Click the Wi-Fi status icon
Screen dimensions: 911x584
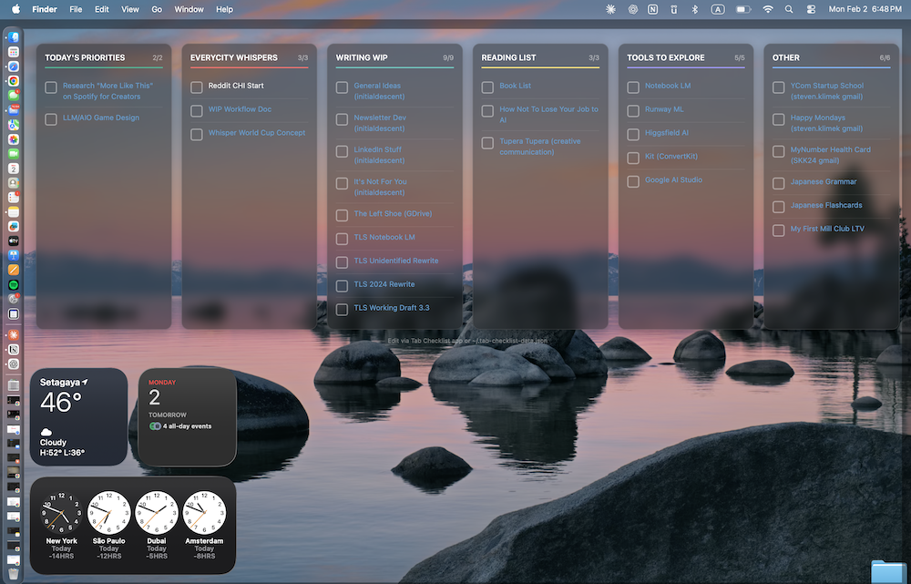(768, 9)
